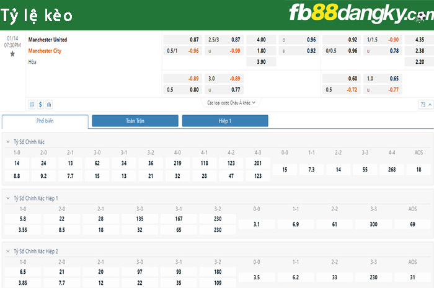Select correct score odds 9.2
434x288 pixels.
click(x=43, y=176)
